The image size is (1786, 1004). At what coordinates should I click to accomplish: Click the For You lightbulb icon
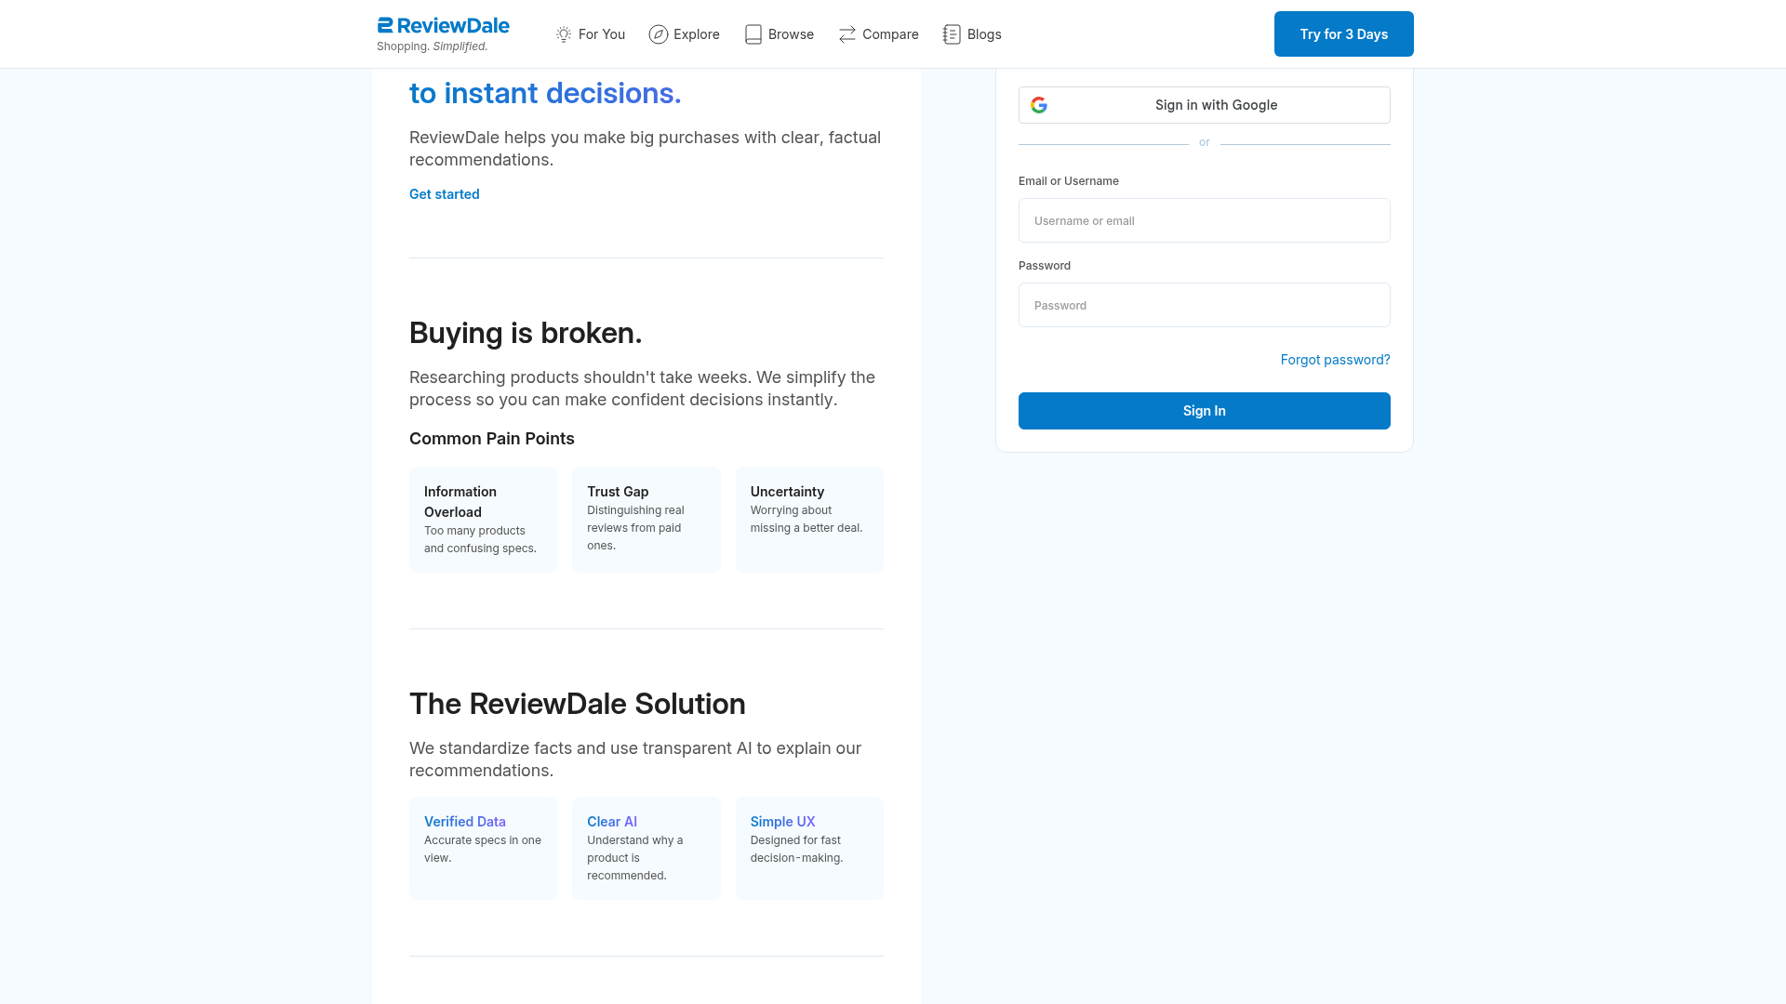(564, 34)
